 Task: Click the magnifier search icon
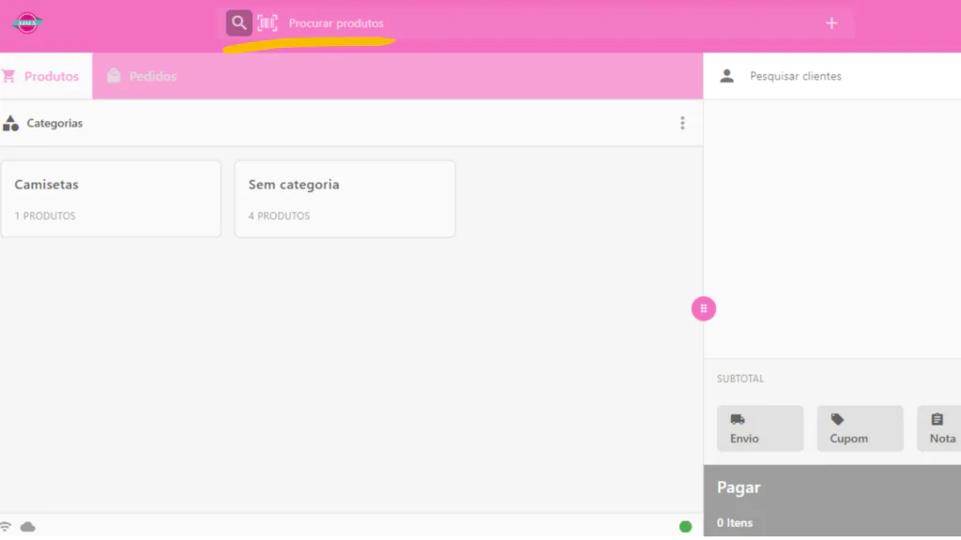tap(238, 23)
